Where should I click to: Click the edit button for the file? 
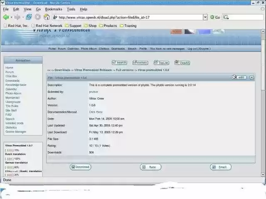tap(239, 77)
